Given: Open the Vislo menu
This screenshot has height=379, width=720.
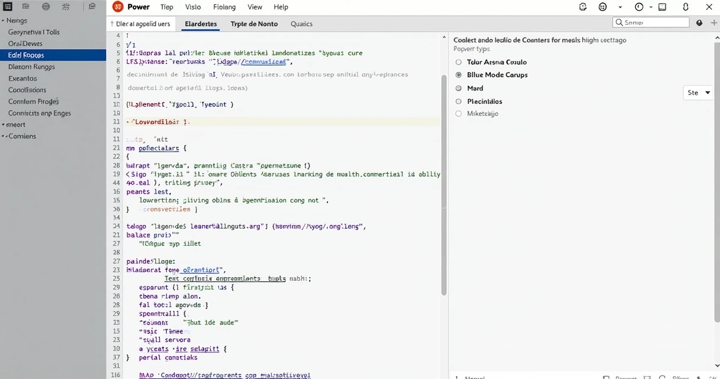Looking at the screenshot, I should pyautogui.click(x=193, y=7).
